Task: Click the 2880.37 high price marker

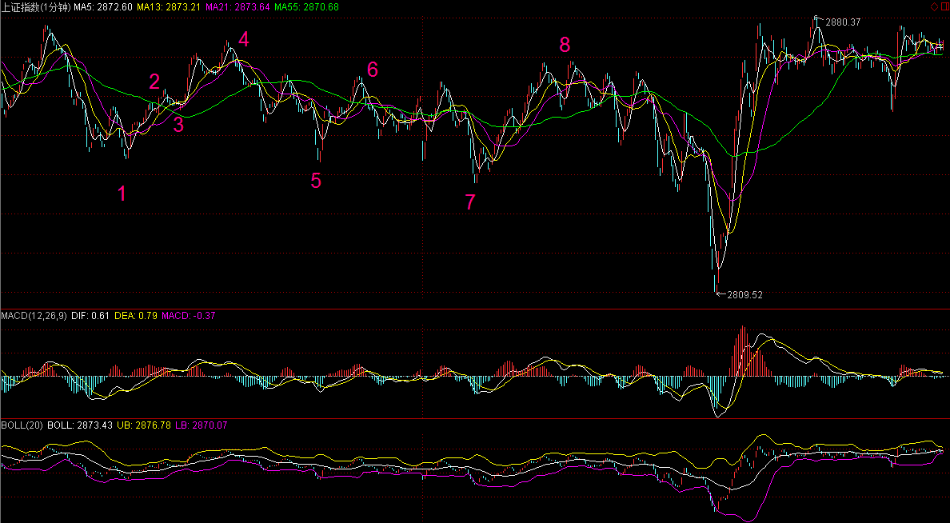Action: 844,22
